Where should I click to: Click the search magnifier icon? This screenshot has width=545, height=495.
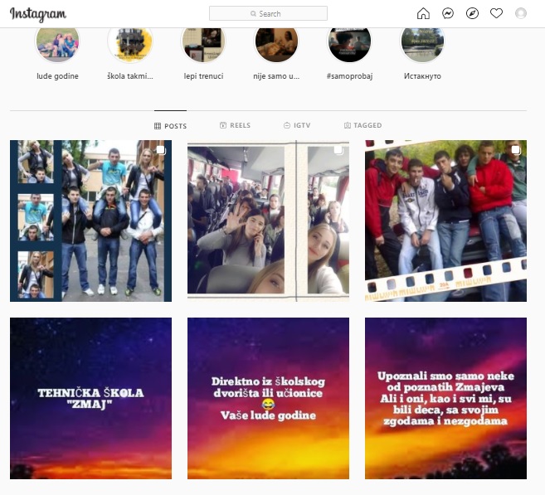pos(253,13)
